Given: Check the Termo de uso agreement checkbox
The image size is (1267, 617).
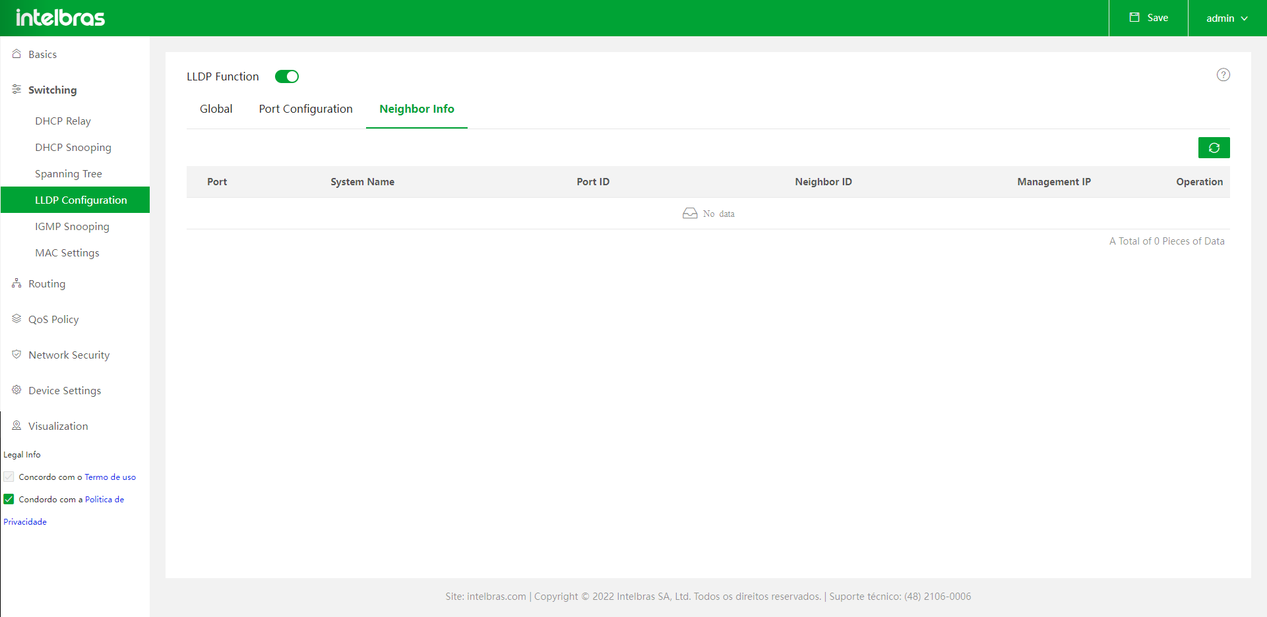Looking at the screenshot, I should (x=9, y=477).
